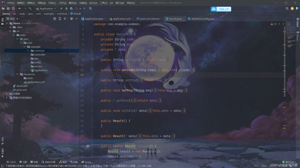Open the Spring tool window
This screenshot has width=300, height=168.
(86, 162)
